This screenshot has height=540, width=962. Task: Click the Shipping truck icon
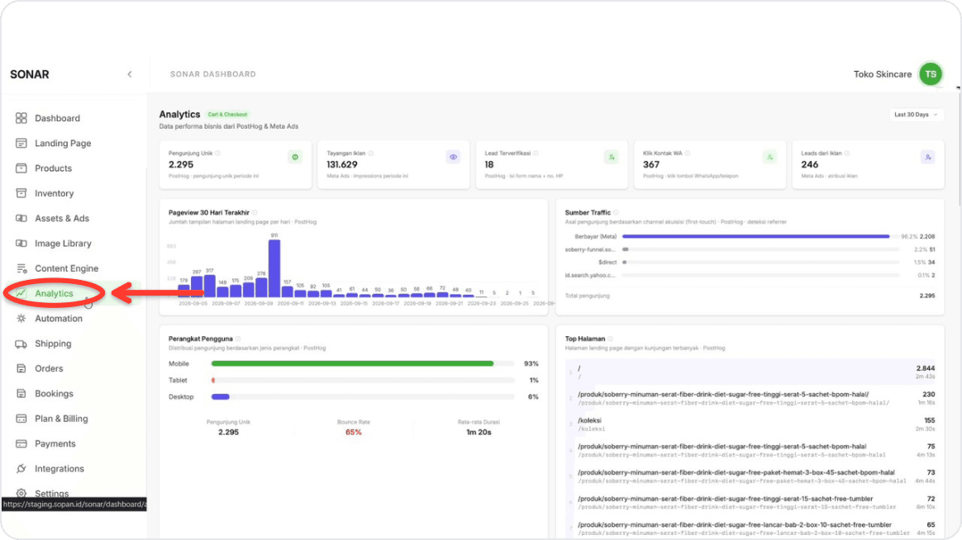point(21,343)
